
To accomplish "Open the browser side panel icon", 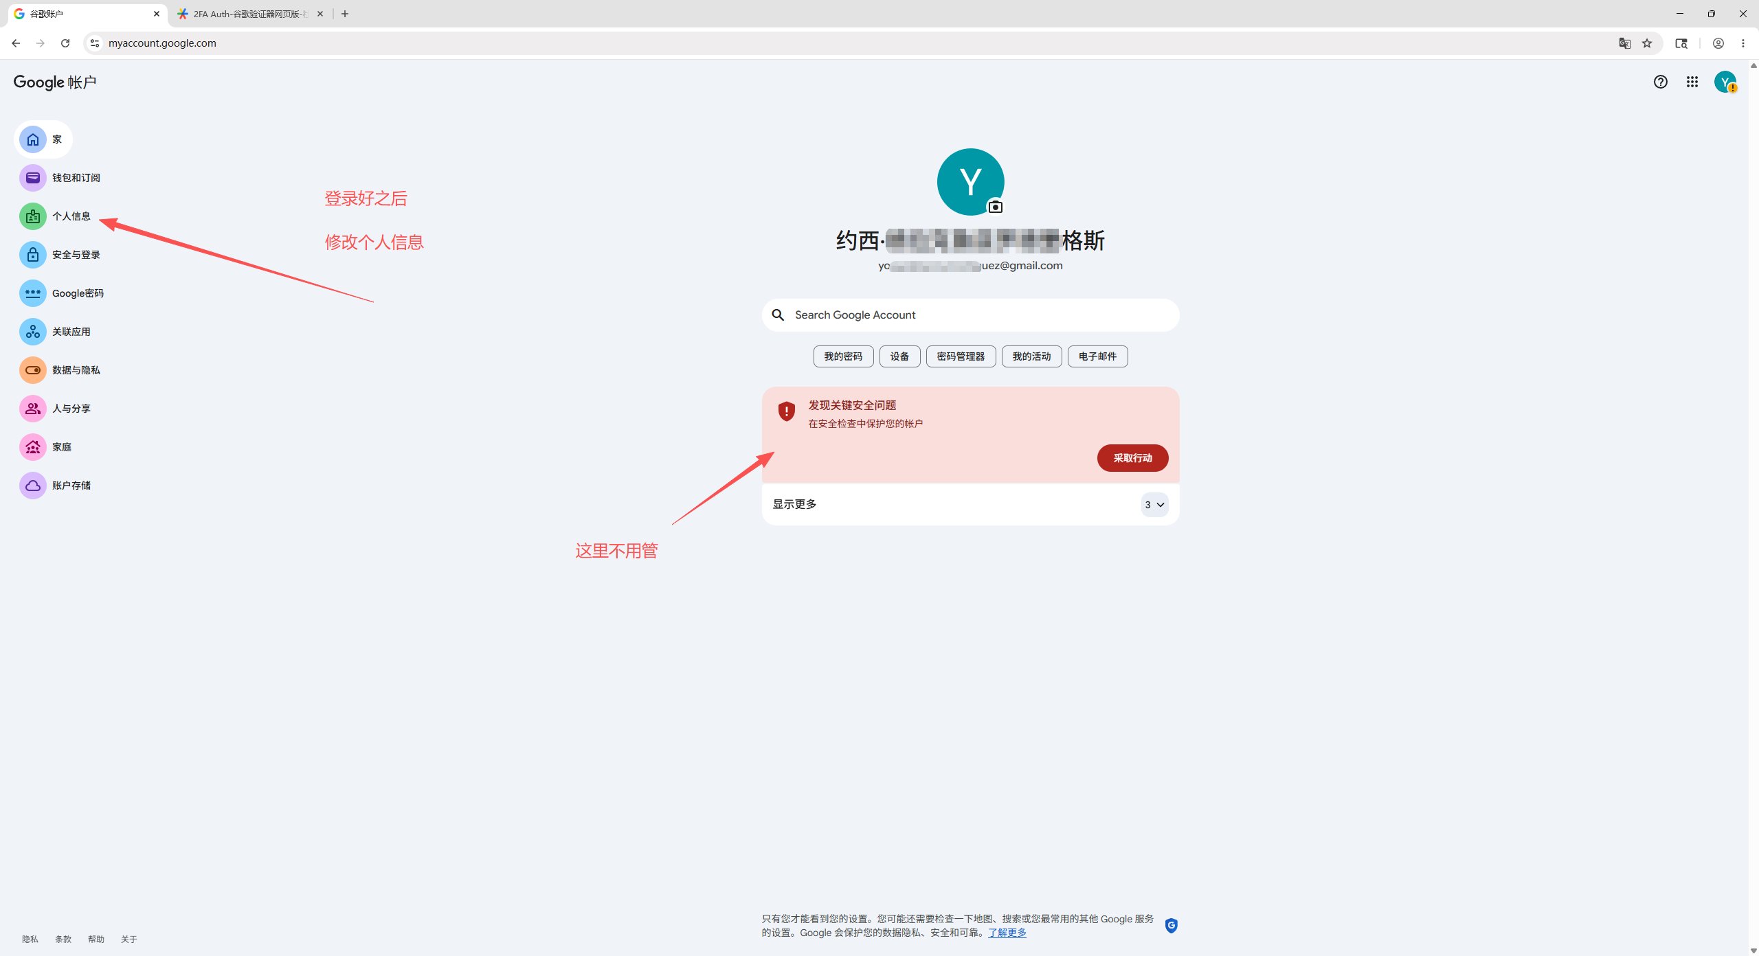I will (x=1681, y=43).
